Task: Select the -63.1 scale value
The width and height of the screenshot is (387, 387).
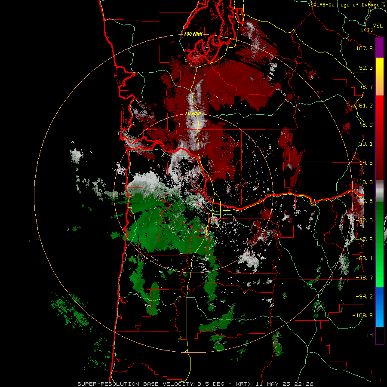Action: tap(364, 258)
